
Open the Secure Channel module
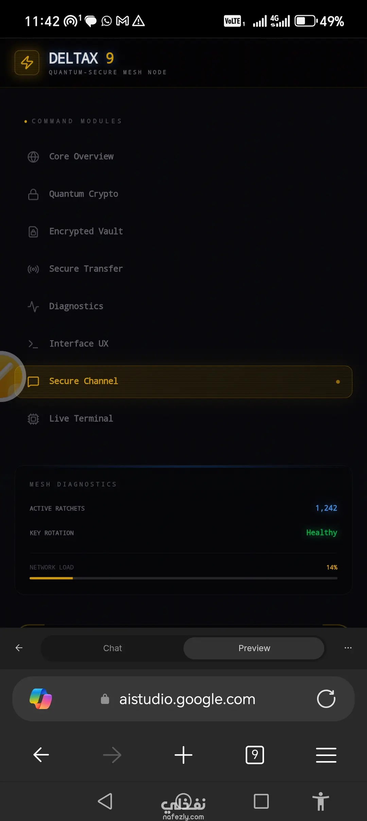pos(183,382)
